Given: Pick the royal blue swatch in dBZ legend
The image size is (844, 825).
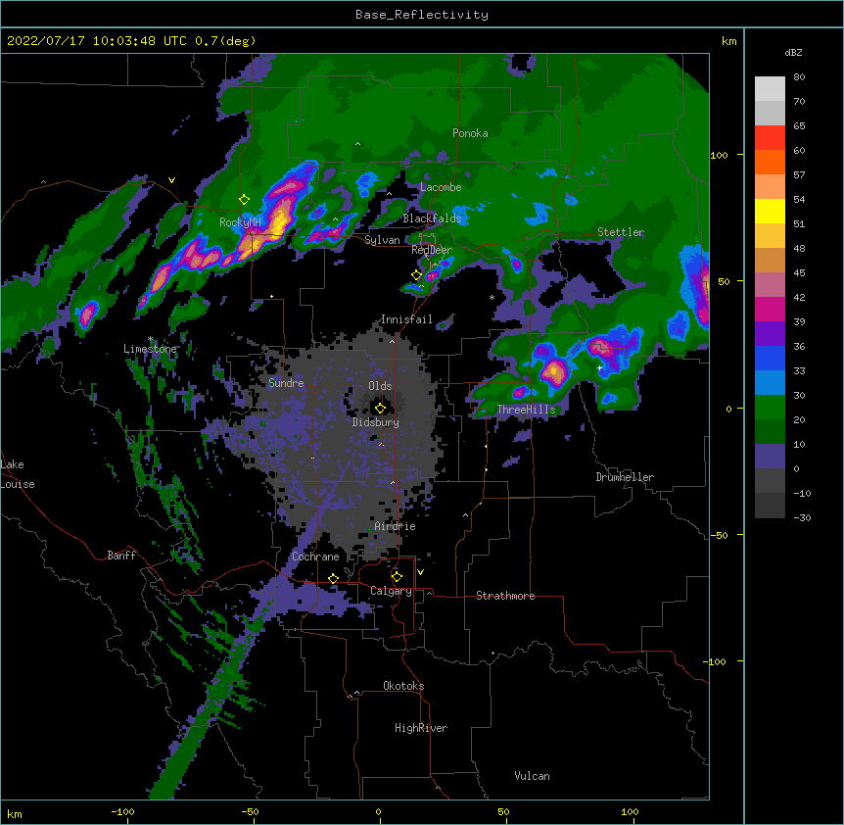Looking at the screenshot, I should click(x=770, y=358).
